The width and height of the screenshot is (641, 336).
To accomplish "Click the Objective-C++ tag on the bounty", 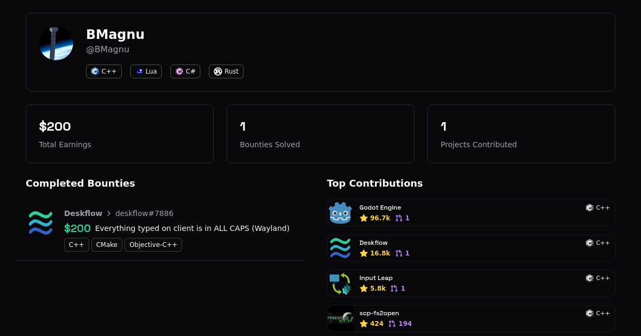I will [x=153, y=245].
